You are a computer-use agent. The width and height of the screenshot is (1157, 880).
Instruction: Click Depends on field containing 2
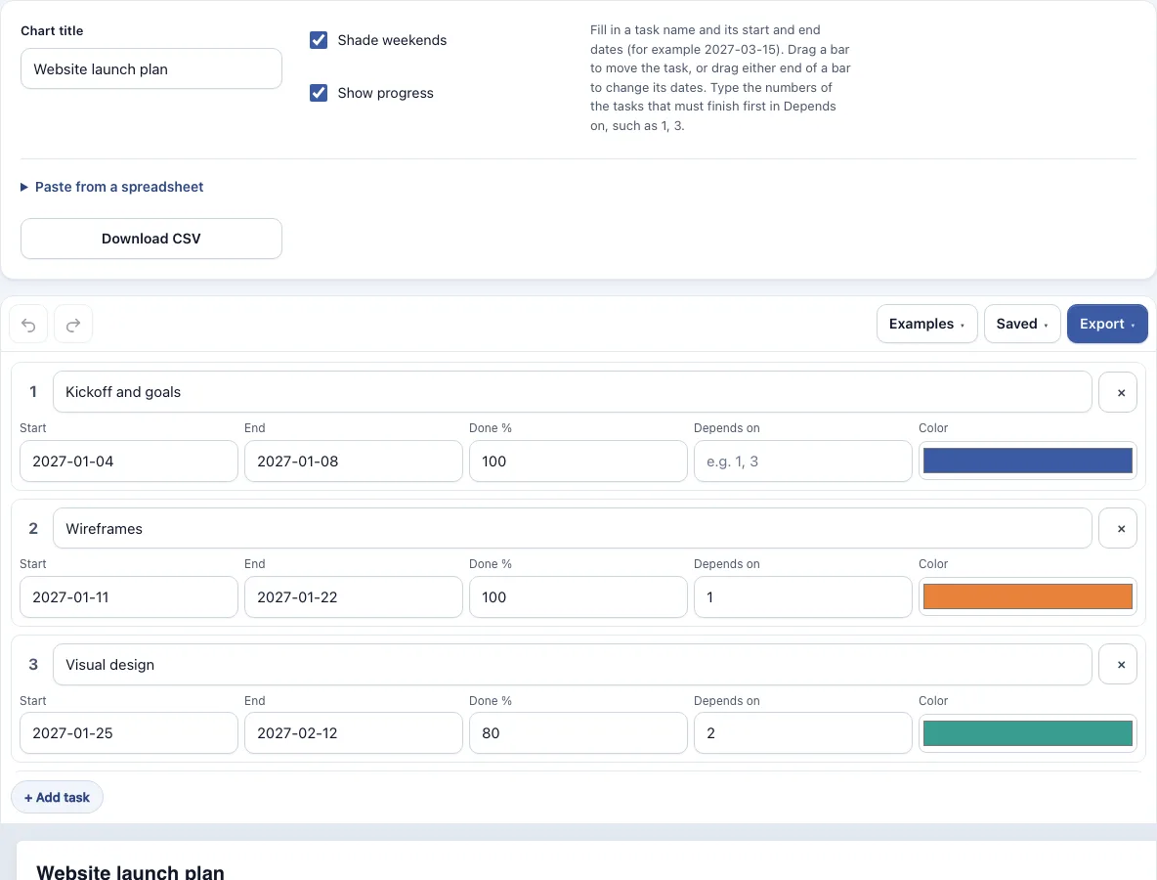[x=803, y=733]
